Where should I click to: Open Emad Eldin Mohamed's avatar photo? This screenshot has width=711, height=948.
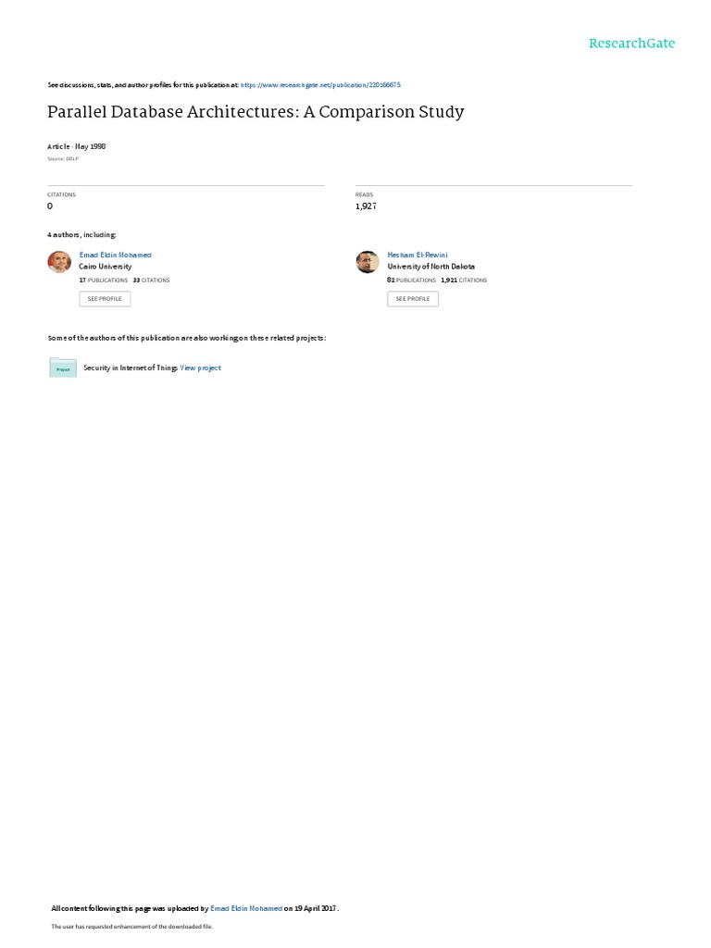[x=59, y=262]
